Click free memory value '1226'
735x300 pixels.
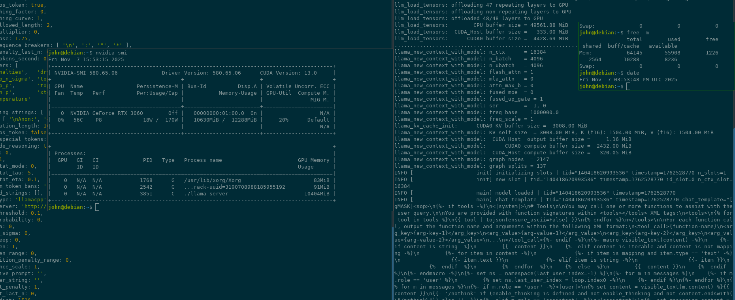[x=712, y=53]
